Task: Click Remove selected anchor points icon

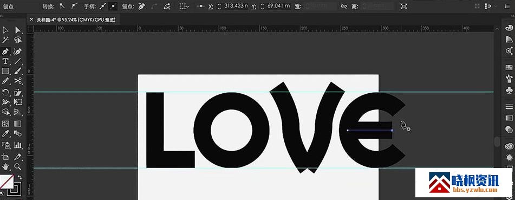Action: pyautogui.click(x=141, y=6)
